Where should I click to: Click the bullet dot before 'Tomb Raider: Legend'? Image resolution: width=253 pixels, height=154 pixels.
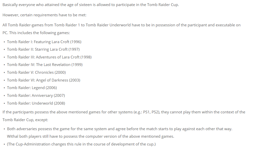[5, 88]
